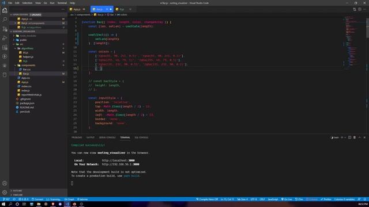This screenshot has height=207, width=369.
Task: Kill terminal with trash icon
Action: [355, 137]
